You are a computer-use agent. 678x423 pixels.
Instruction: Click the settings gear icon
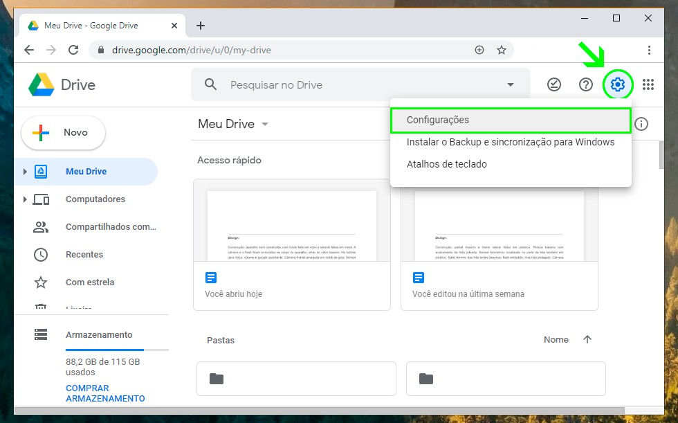coord(618,84)
